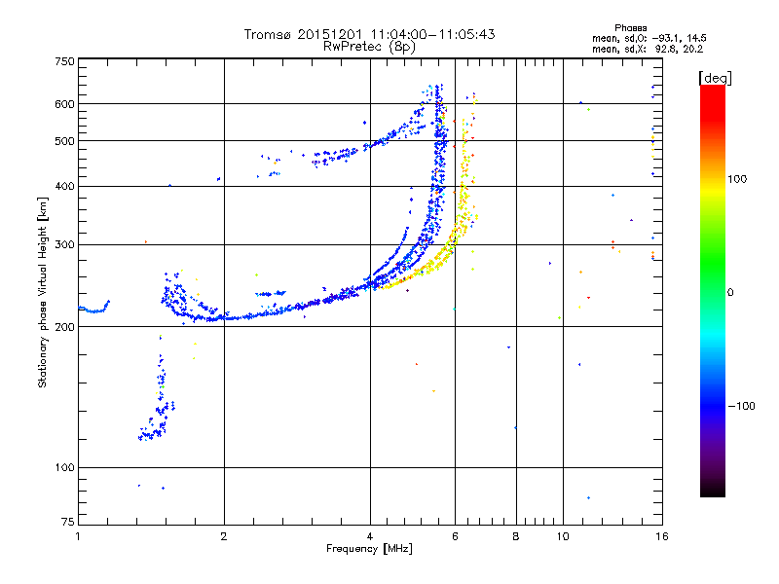Image resolution: width=779 pixels, height=584 pixels.
Task: Click the y-axis tick label '100'
Action: [64, 467]
